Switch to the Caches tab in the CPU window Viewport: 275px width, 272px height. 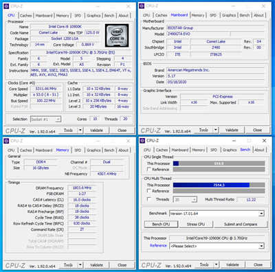26,16
